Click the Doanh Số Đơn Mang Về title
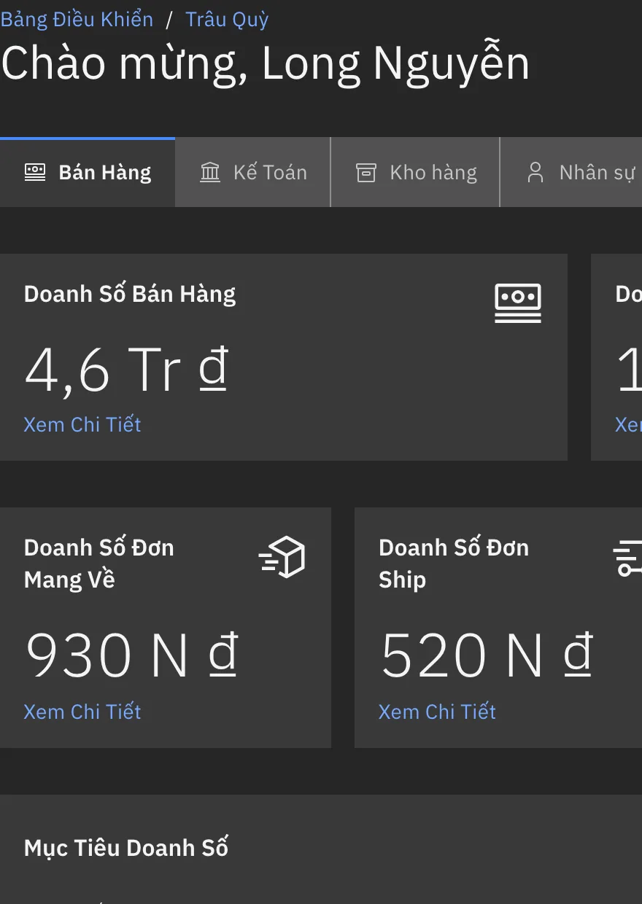642x904 pixels. [x=99, y=564]
